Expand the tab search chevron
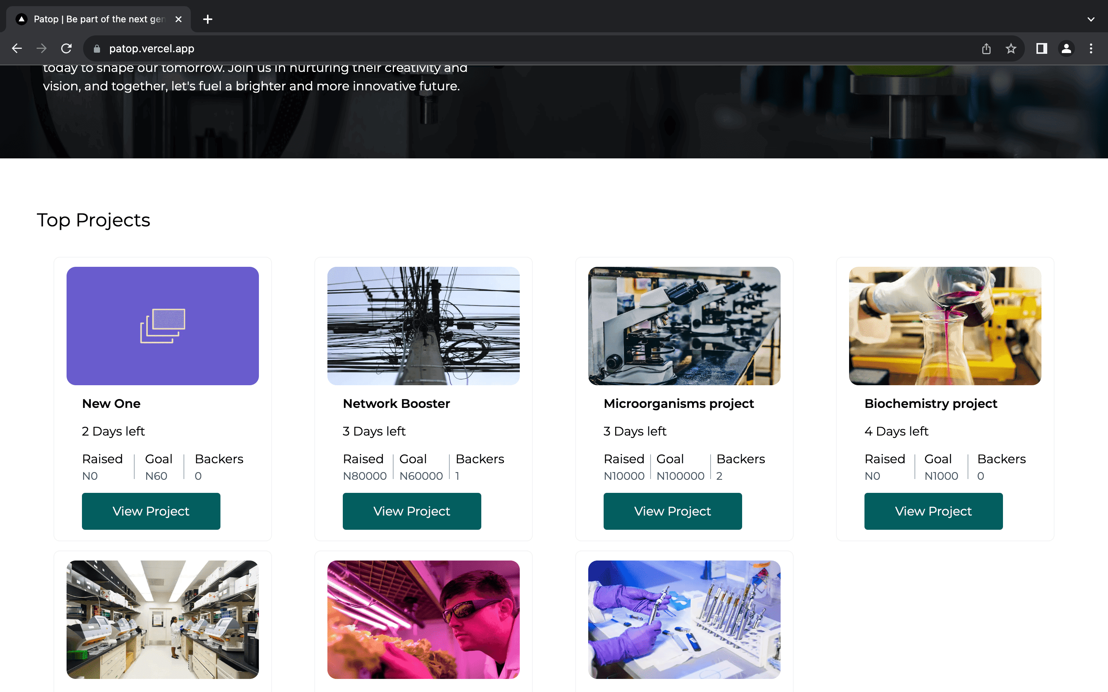This screenshot has width=1108, height=692. click(1091, 19)
